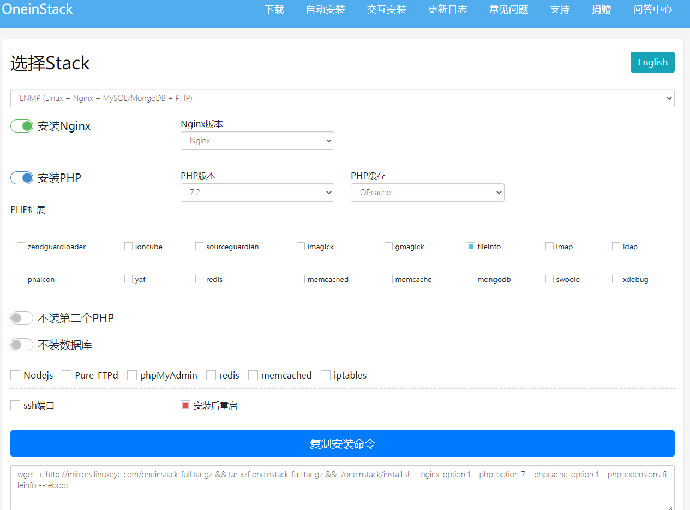The image size is (690, 510).
Task: Open the PHP版本 dropdown showing 7.2
Action: pos(257,193)
